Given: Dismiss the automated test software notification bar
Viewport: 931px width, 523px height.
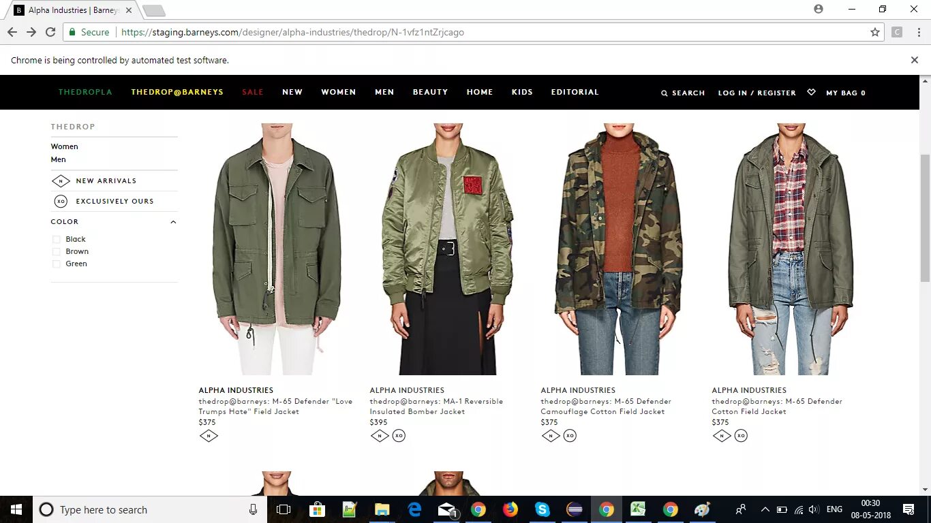Looking at the screenshot, I should [x=915, y=60].
